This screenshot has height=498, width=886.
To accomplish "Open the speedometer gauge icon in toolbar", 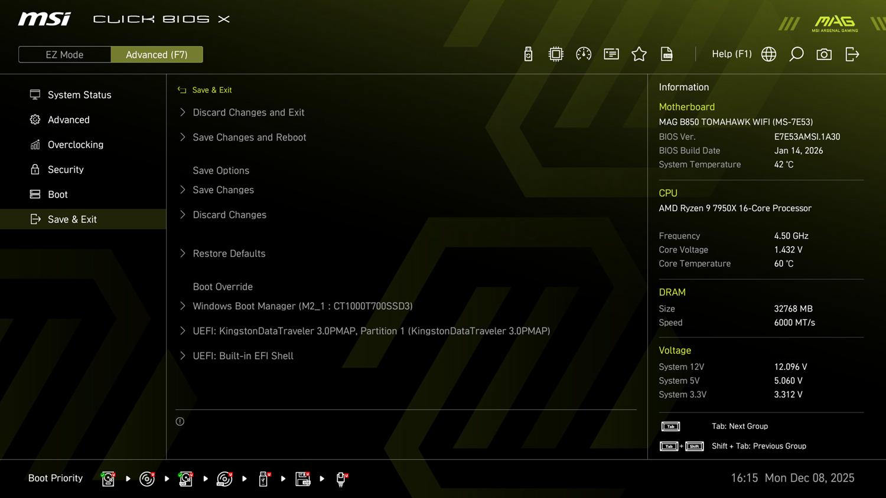I will [x=584, y=54].
